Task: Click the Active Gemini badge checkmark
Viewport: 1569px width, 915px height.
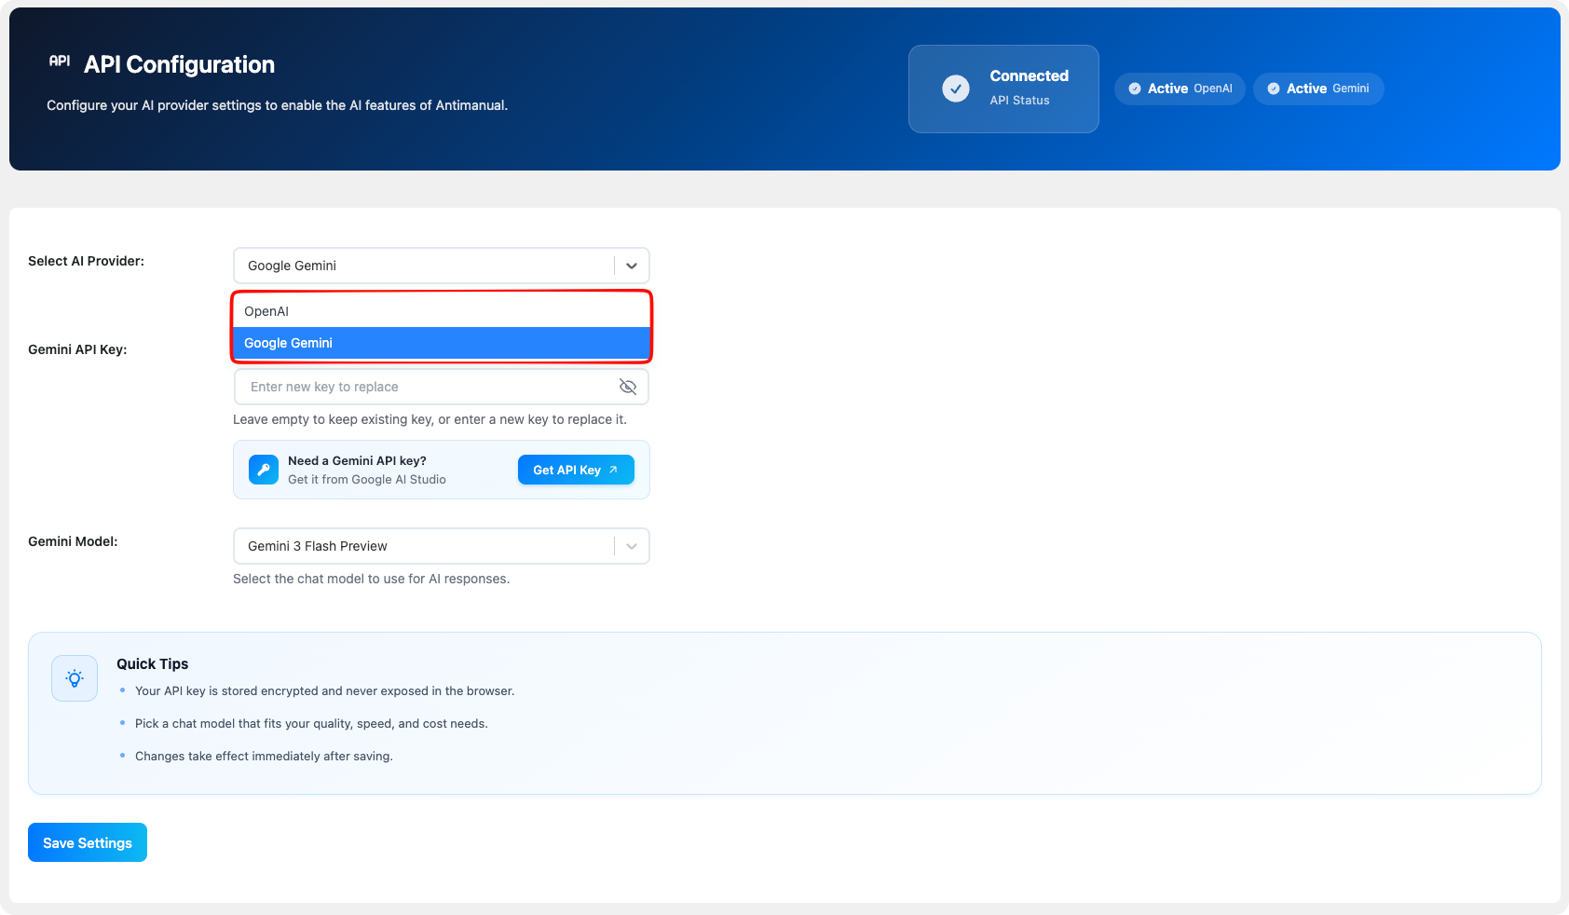Action: pos(1273,89)
